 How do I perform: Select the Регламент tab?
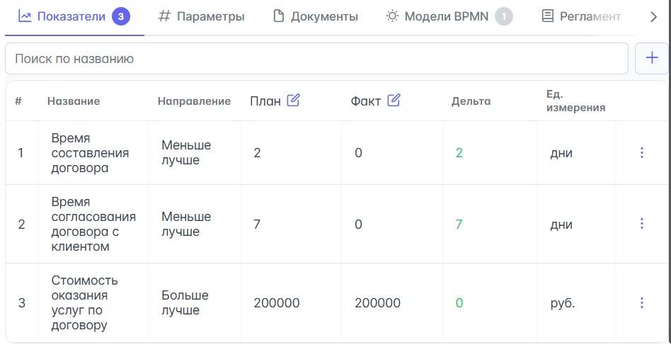tap(581, 16)
